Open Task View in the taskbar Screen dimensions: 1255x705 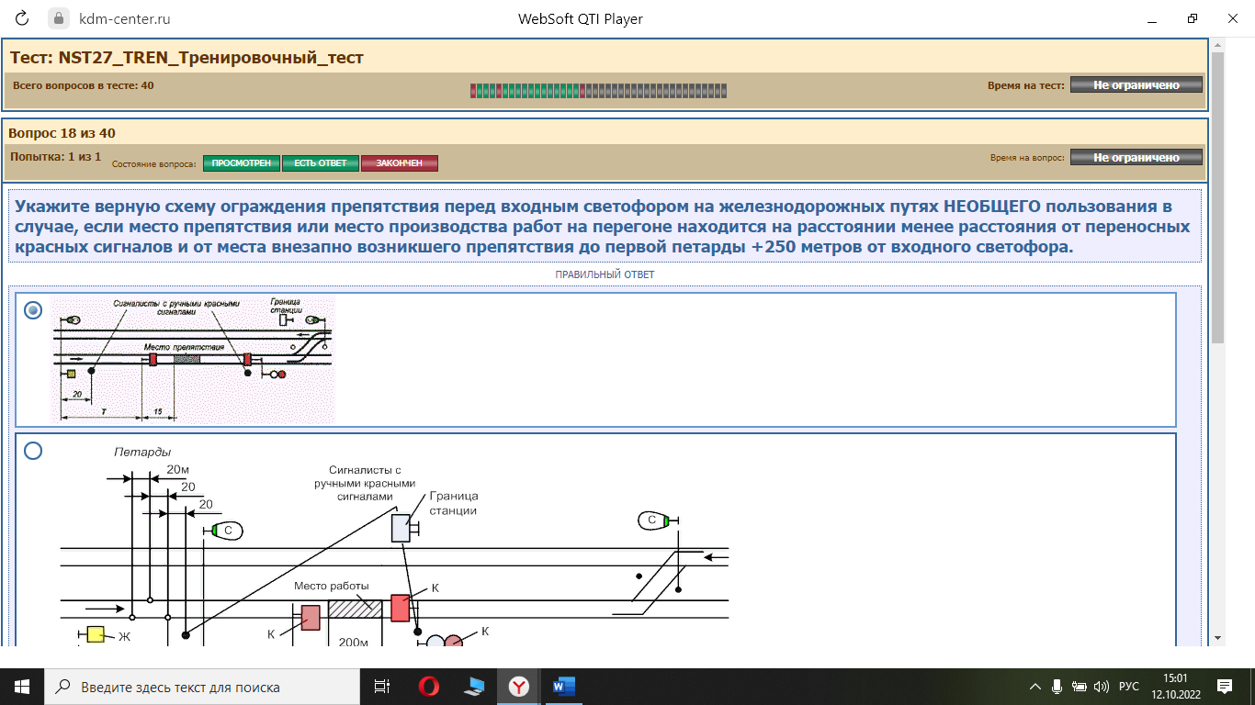(382, 686)
